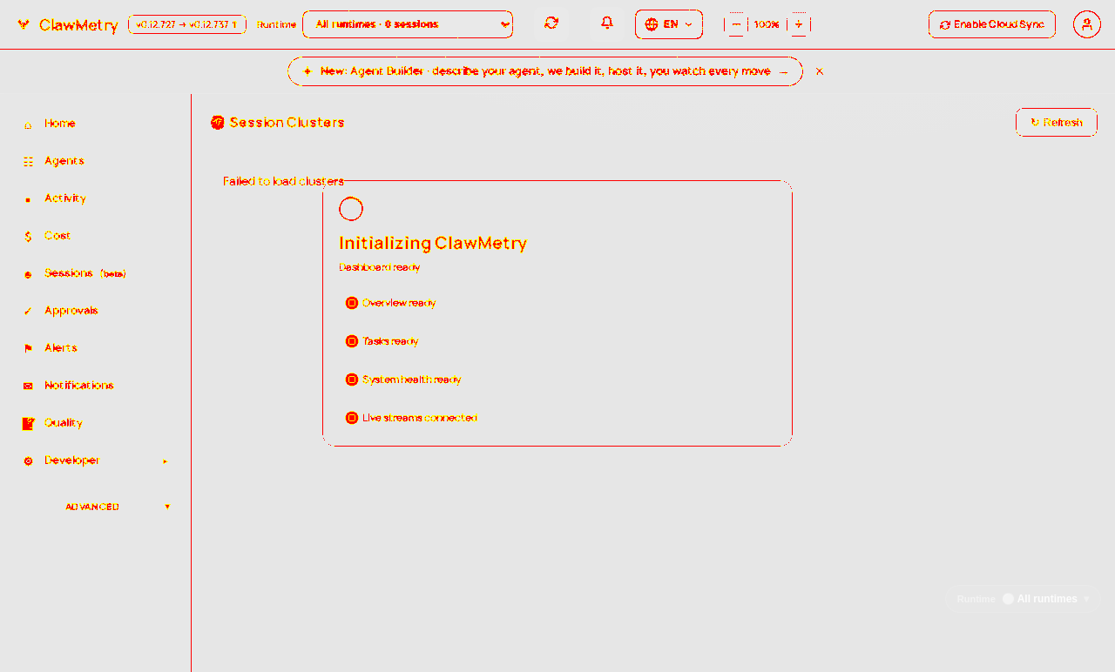Click the 'System health ready' status text
The image size is (1115, 672).
pos(412,380)
